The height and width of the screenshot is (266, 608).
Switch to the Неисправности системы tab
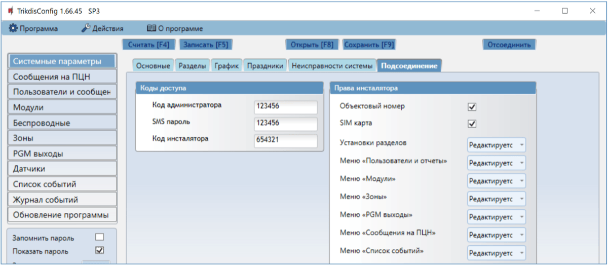point(333,66)
